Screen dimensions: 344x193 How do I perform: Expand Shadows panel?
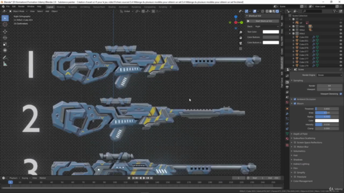point(297,160)
